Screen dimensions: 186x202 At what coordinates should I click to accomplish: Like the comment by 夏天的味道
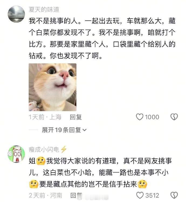140,117
